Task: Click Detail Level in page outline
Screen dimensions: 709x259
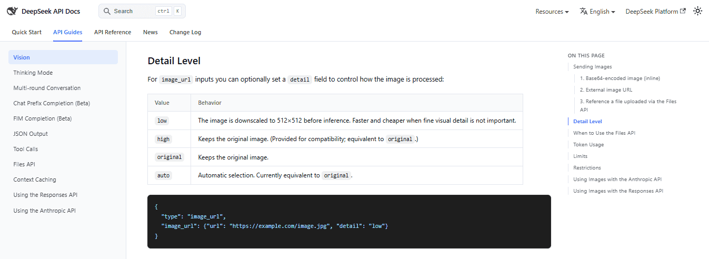Action: (587, 122)
